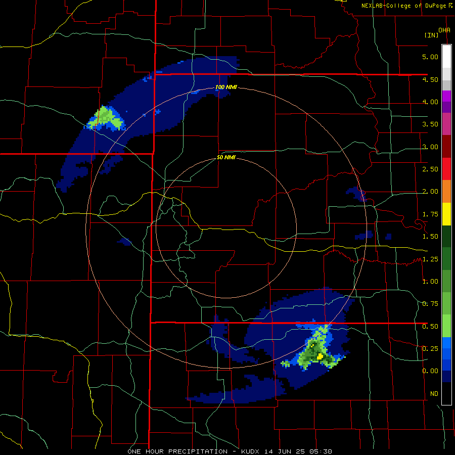The width and height of the screenshot is (455, 455).
Task: Click the 1.00 legend value
Action: (430, 282)
